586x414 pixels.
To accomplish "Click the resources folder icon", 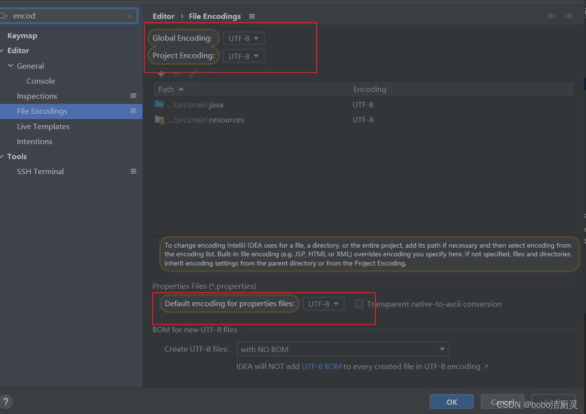I will 160,119.
